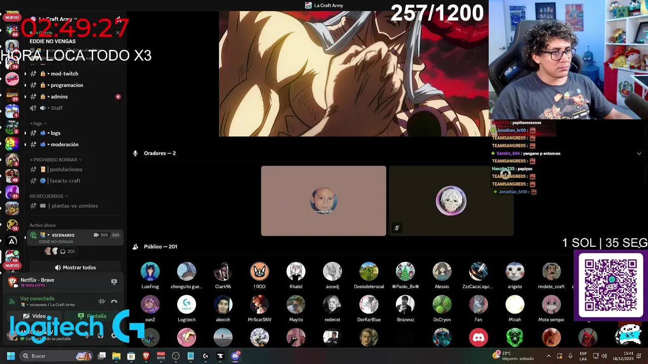Image resolution: width=648 pixels, height=364 pixels.
Task: Open the admins channel
Action: 75,97
